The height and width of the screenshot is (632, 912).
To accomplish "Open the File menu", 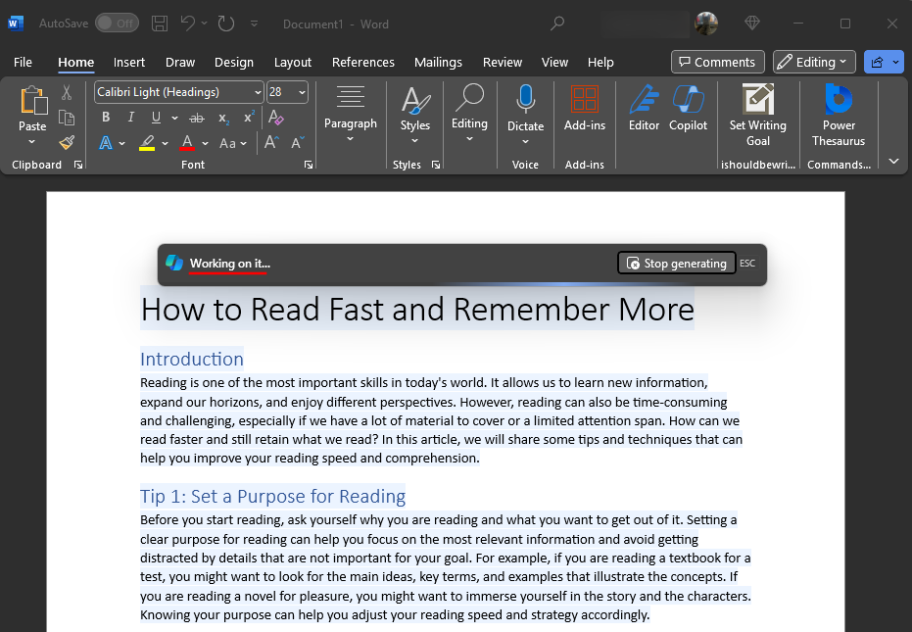I will (x=23, y=63).
